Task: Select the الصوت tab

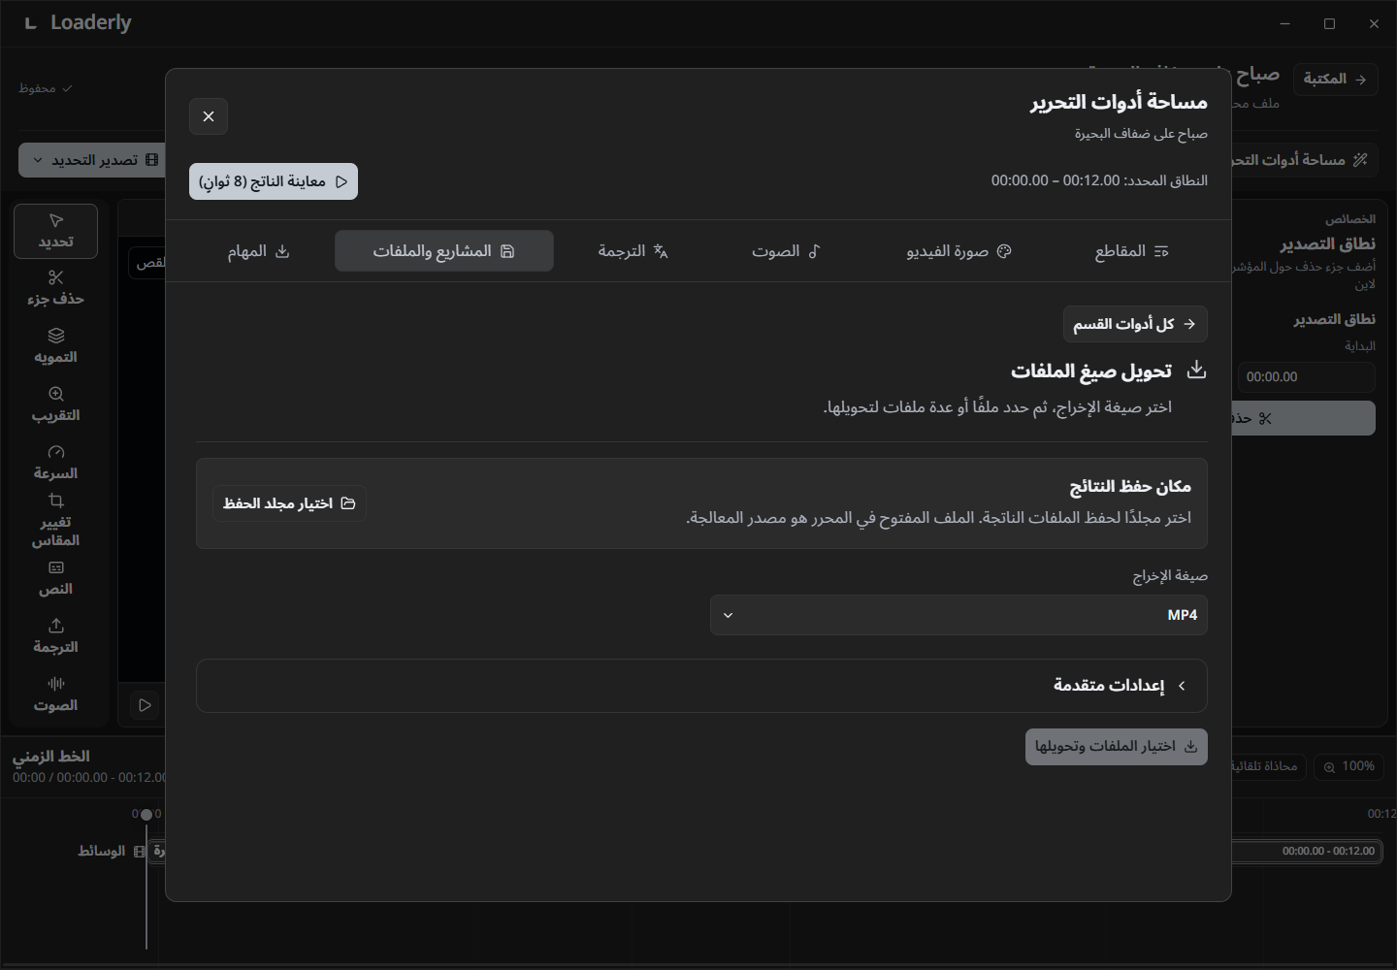Action: click(786, 251)
